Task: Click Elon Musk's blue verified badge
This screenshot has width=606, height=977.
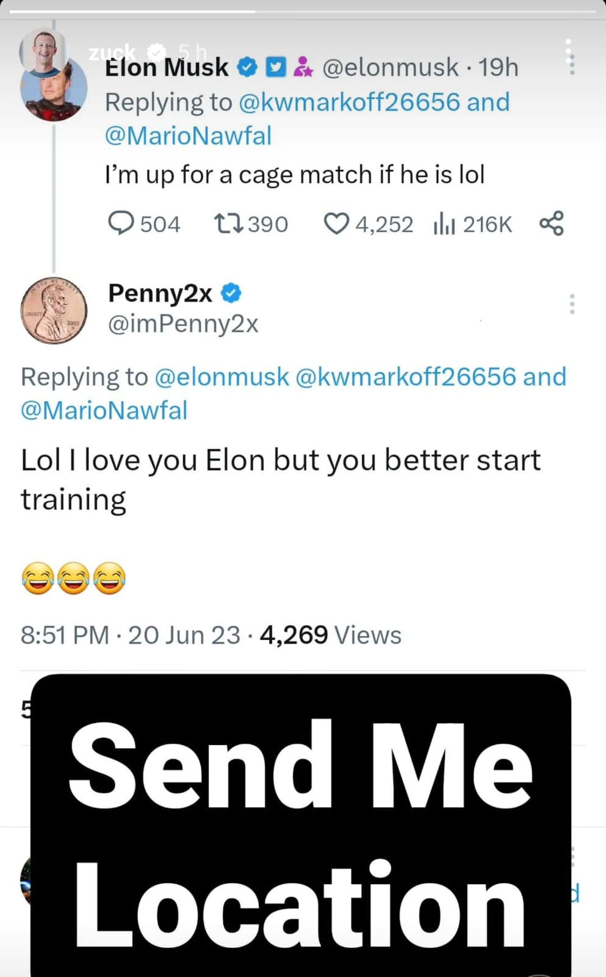Action: pos(247,67)
